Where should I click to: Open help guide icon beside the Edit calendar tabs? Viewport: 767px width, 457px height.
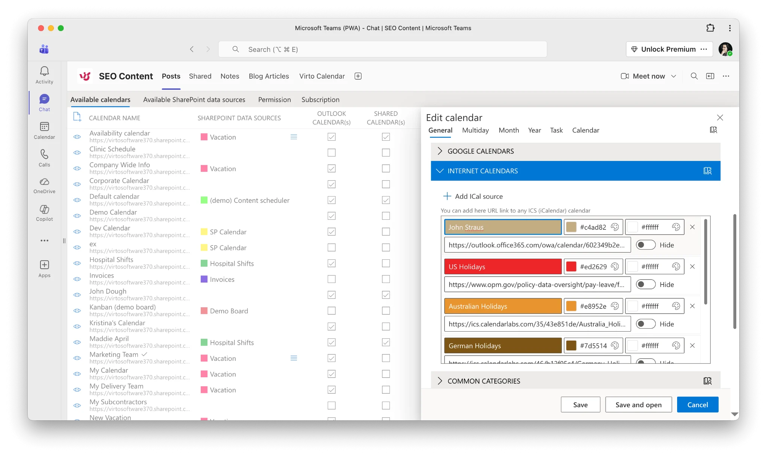713,130
